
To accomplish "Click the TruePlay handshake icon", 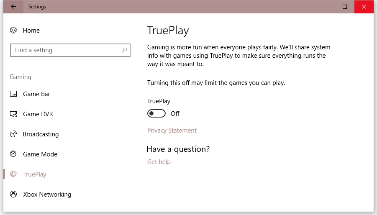I will [13, 174].
